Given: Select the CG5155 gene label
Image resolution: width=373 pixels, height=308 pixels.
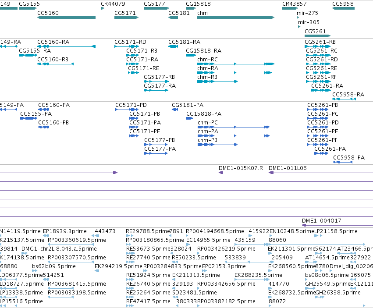Looking at the screenshot, I should point(29,4).
